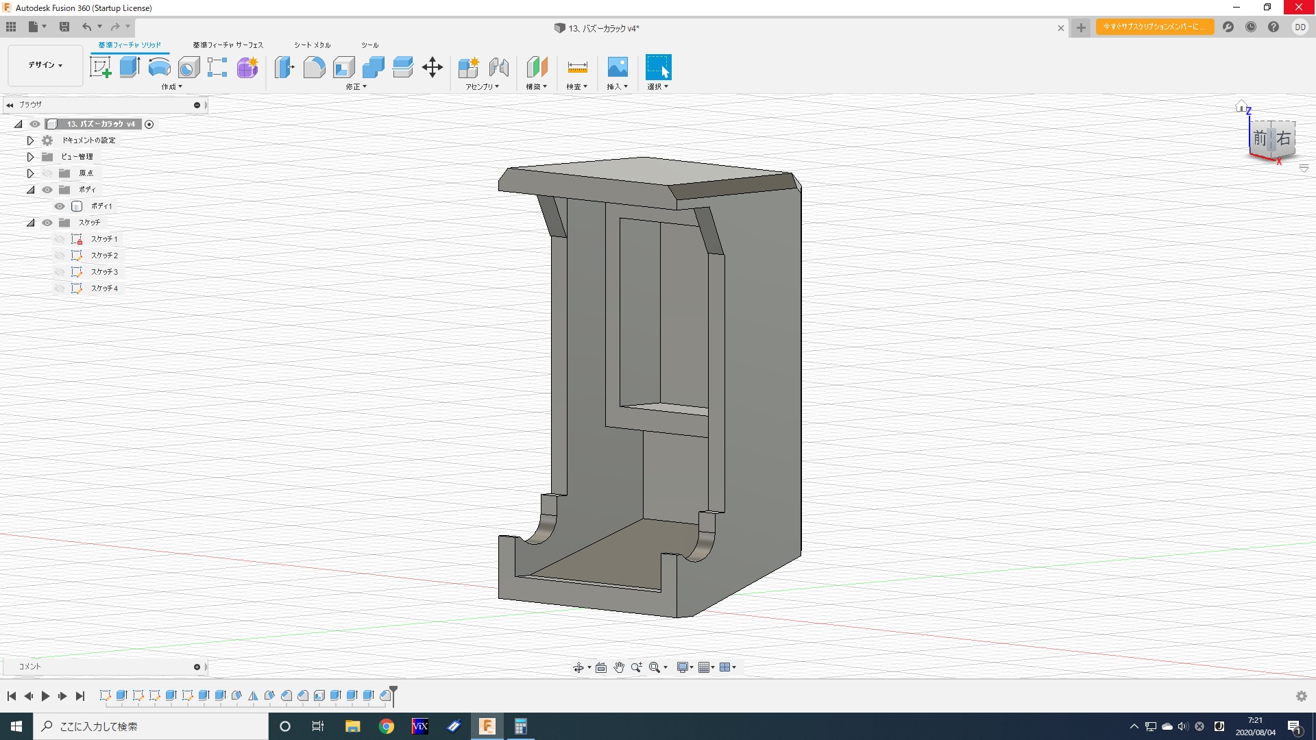Viewport: 1316px width, 740px height.
Task: Click the 右 face of the view cube
Action: pos(1283,139)
